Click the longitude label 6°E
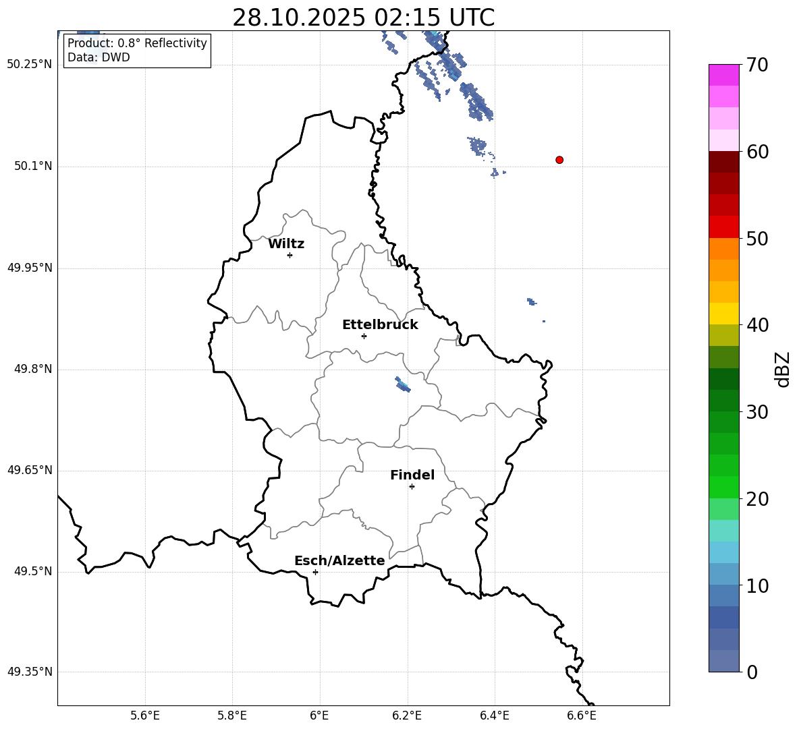The height and width of the screenshot is (729, 799). click(319, 716)
